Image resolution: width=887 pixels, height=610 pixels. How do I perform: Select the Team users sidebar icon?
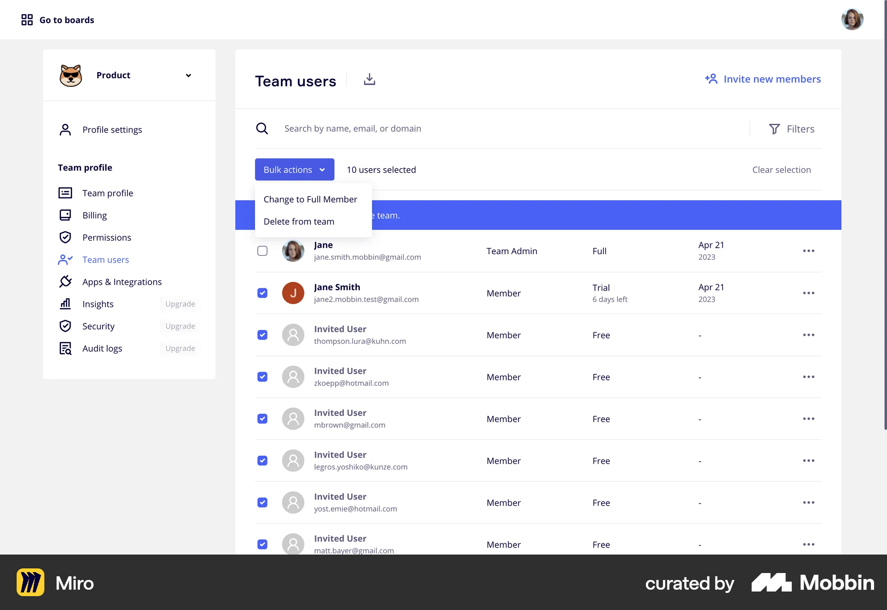click(66, 260)
